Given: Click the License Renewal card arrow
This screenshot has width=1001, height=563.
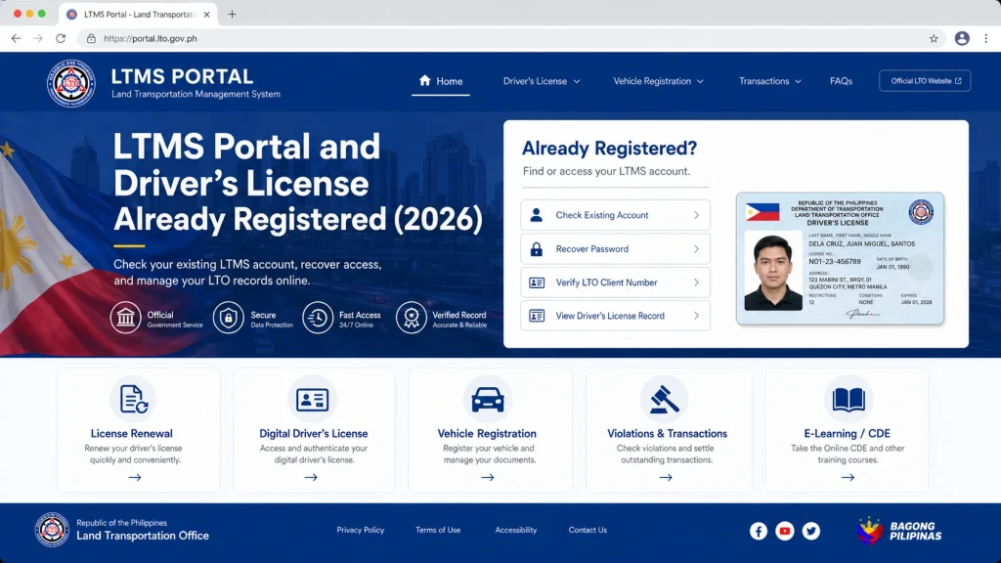Looking at the screenshot, I should tap(134, 477).
